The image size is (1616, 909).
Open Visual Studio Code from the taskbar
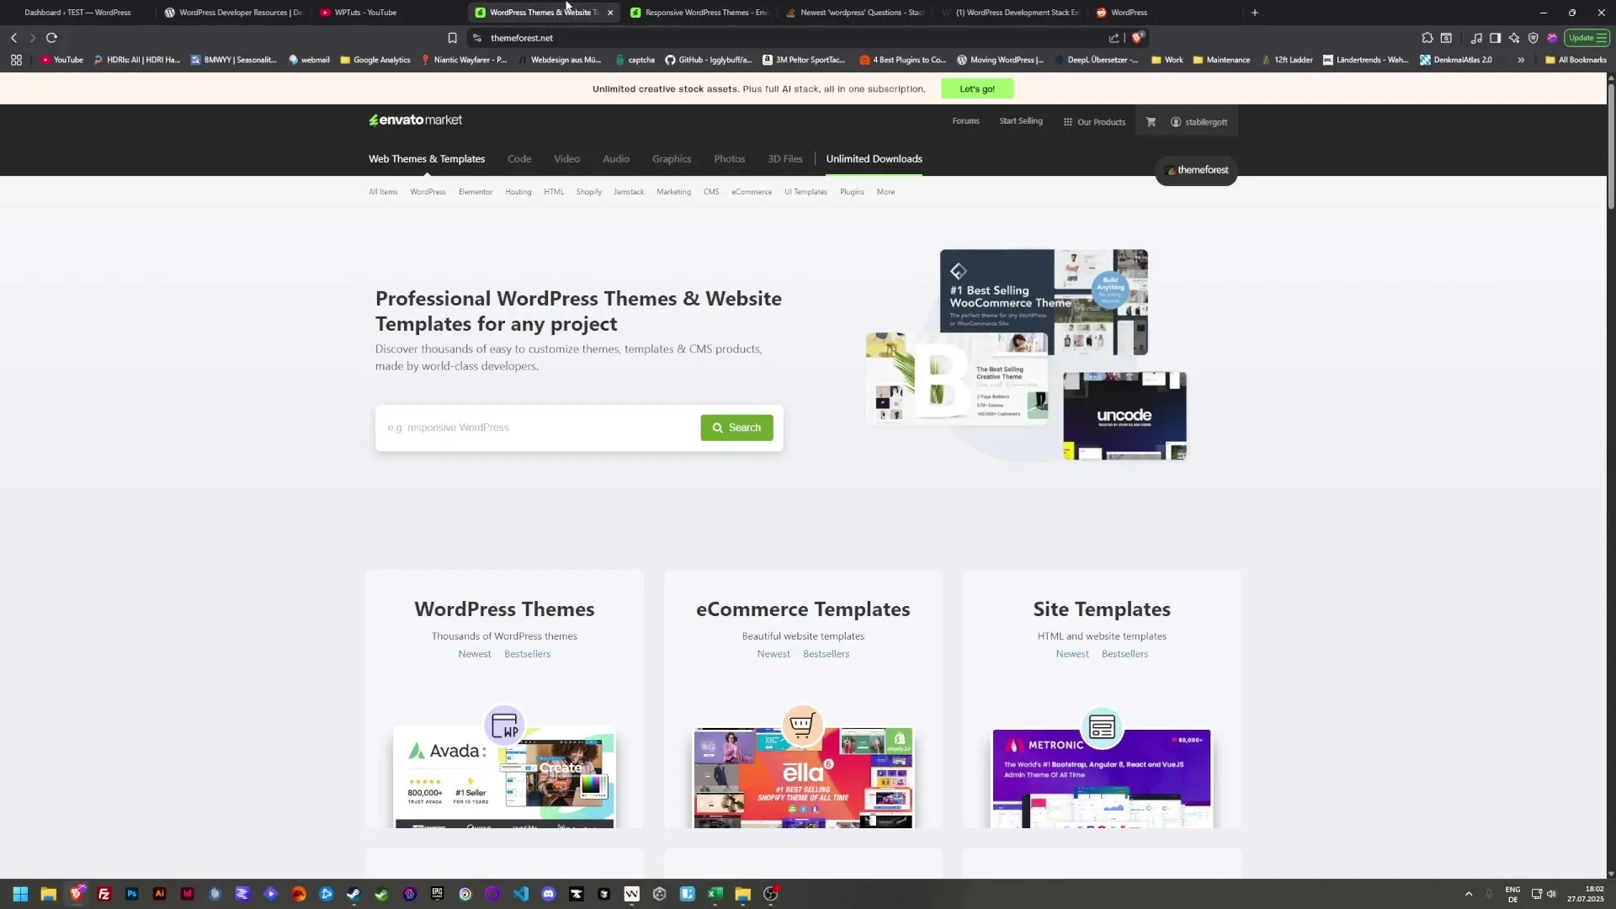(520, 894)
